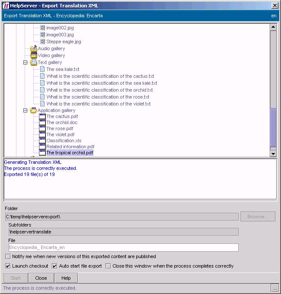Click the tree scrollbar down arrow
The height and width of the screenshot is (294, 281).
click(273, 154)
